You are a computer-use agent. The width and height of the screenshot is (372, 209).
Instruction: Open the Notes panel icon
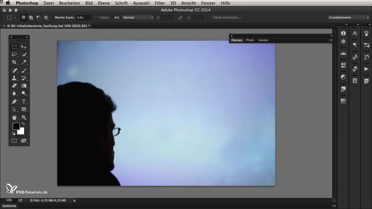coord(366,81)
